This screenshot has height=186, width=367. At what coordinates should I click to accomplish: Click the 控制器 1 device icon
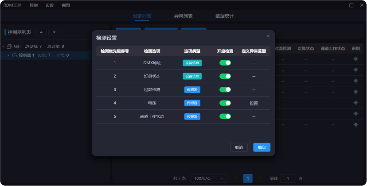pos(14,55)
